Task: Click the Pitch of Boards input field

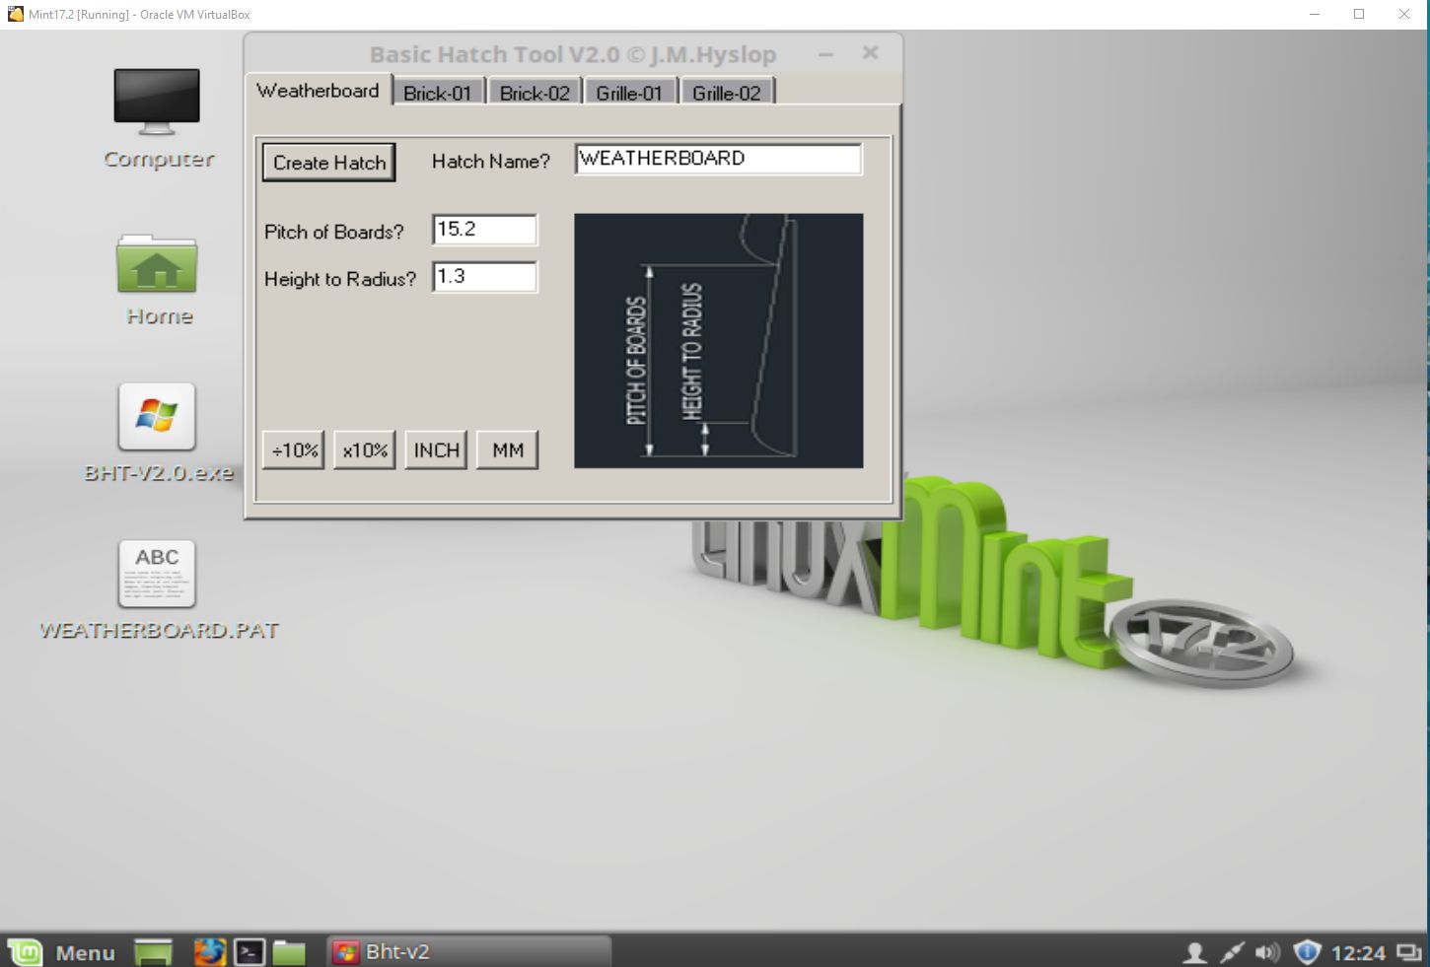Action: point(484,230)
